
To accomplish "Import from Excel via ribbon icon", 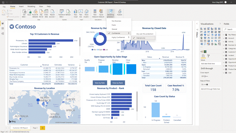I will pos(29,13).
